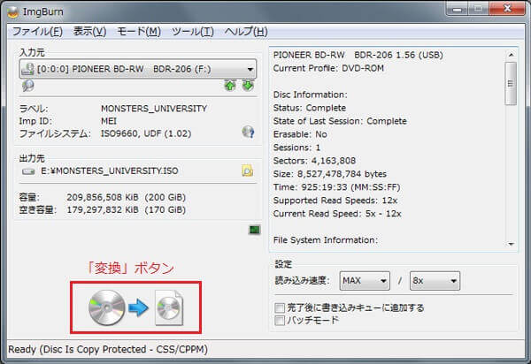
Task: Click the free space value 179,297,832 KiB
Action: 103,210
